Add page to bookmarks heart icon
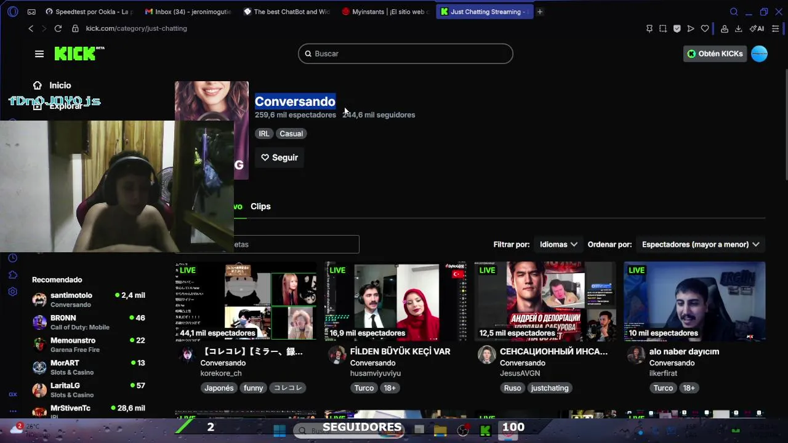The width and height of the screenshot is (788, 443). pyautogui.click(x=705, y=28)
